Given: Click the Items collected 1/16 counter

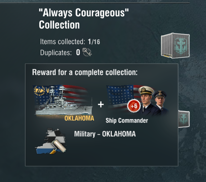Looking at the screenshot, I should click(x=70, y=42).
